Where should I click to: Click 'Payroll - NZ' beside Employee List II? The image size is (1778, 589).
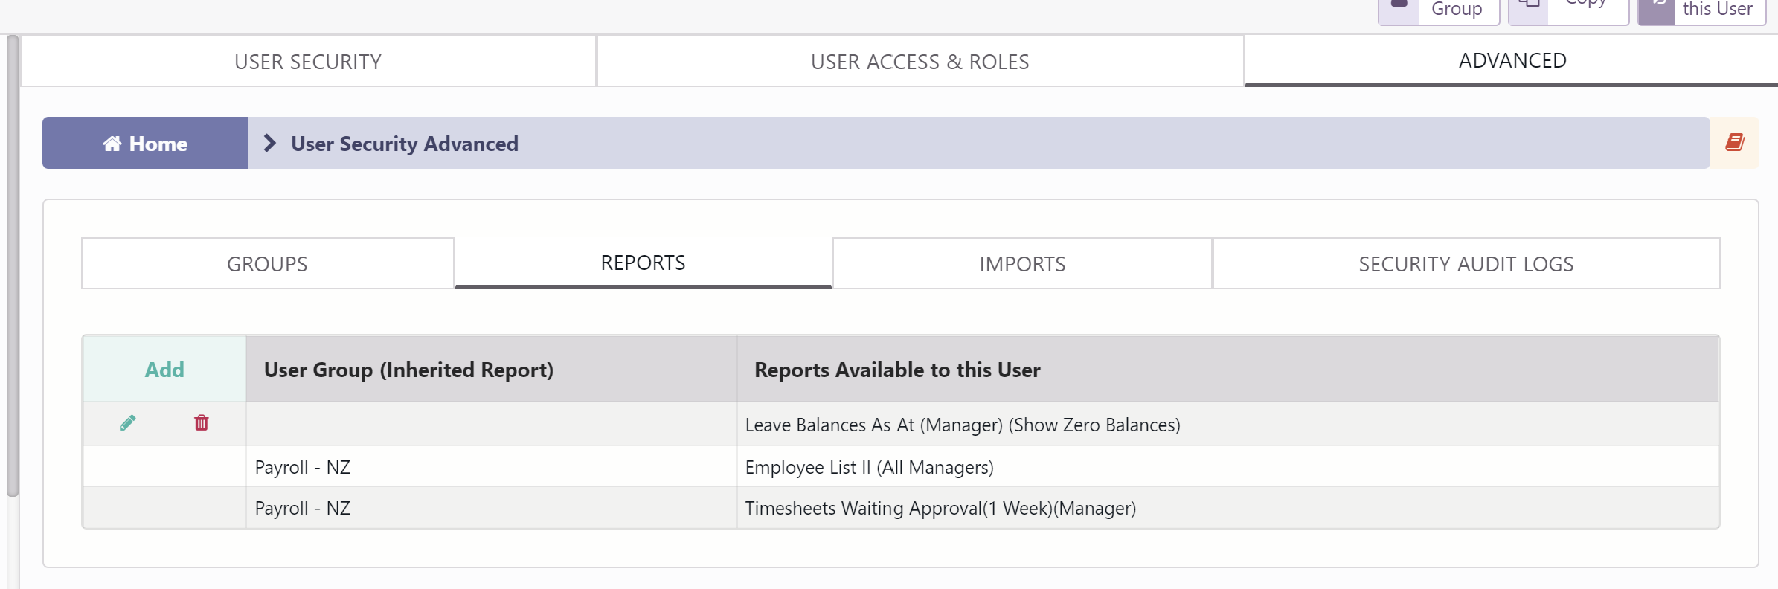click(303, 467)
